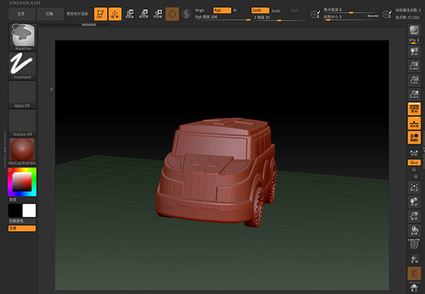Activate the Edit mode icon
This screenshot has height=294, width=425.
100,13
